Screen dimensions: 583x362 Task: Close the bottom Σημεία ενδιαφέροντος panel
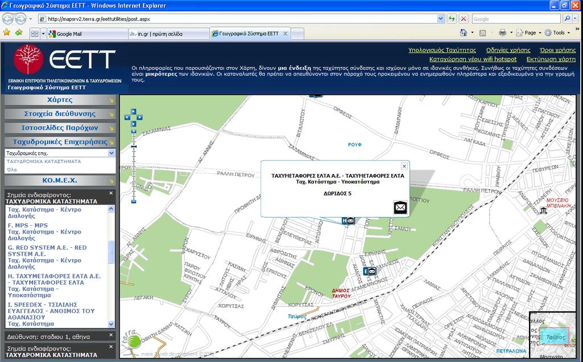click(x=111, y=347)
